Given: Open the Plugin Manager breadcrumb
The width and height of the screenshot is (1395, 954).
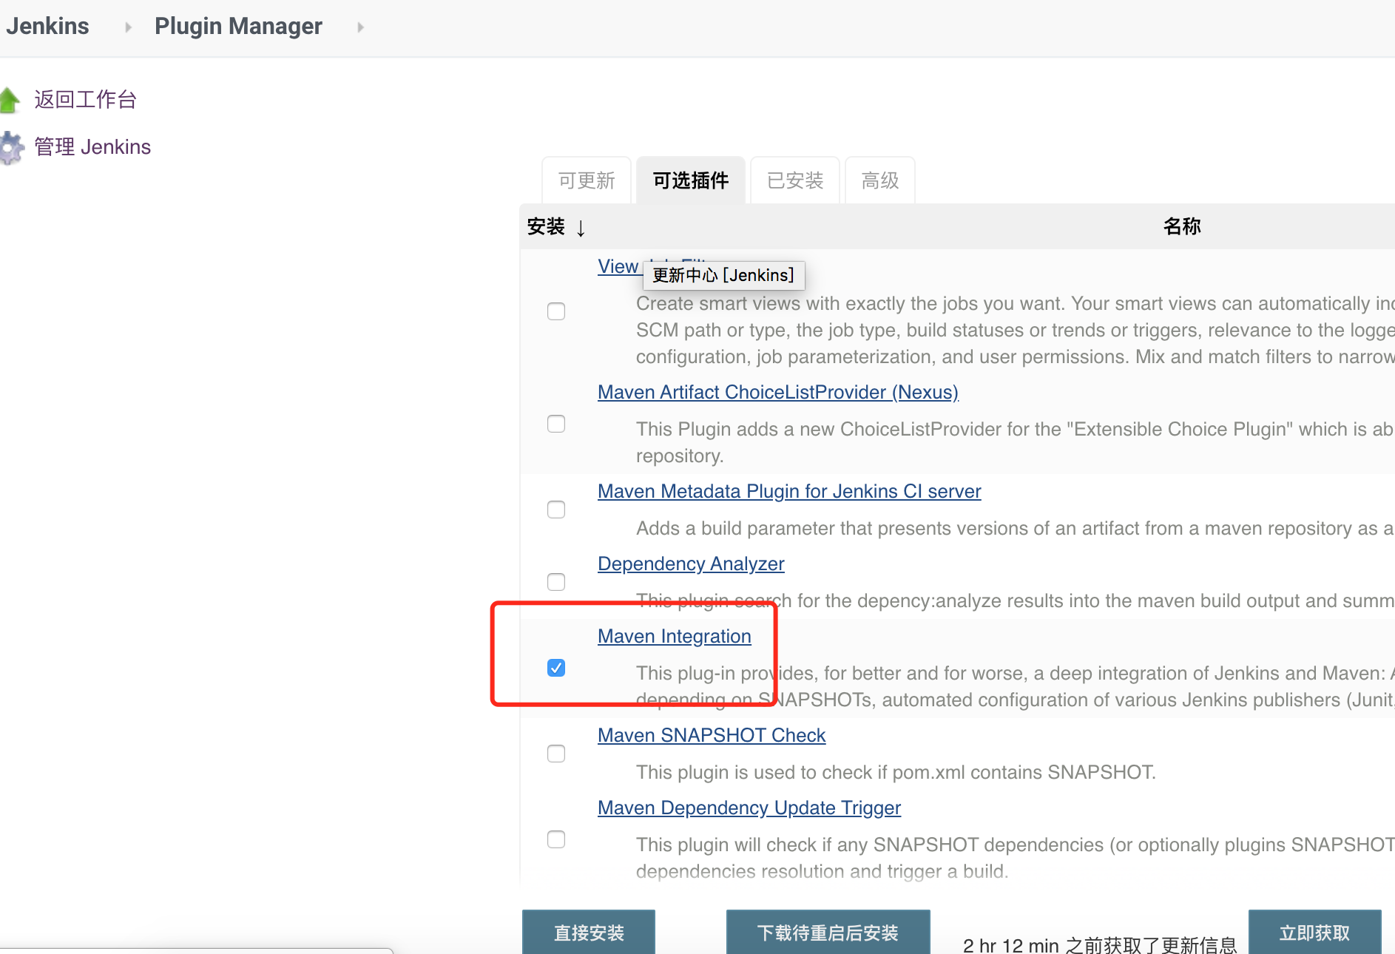Looking at the screenshot, I should click(x=238, y=26).
